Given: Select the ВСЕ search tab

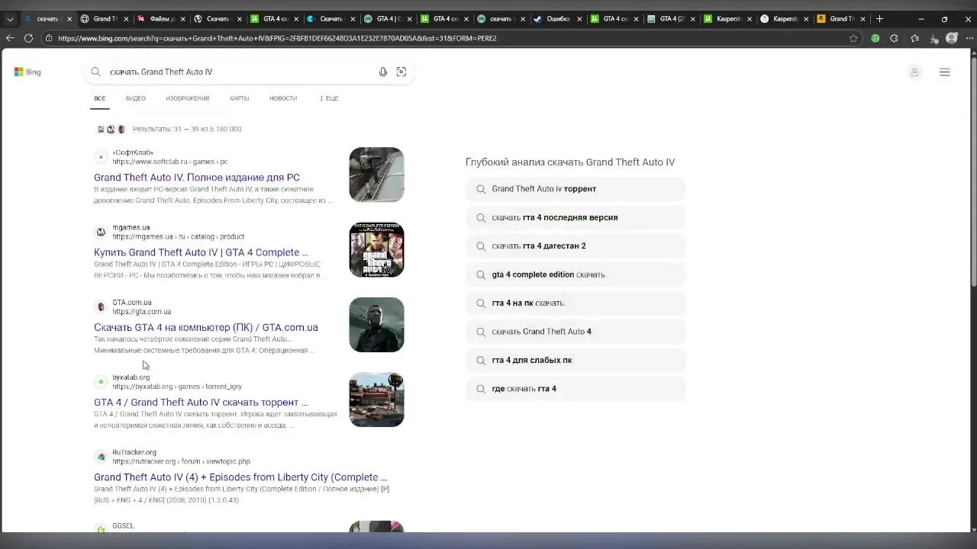Looking at the screenshot, I should (100, 98).
